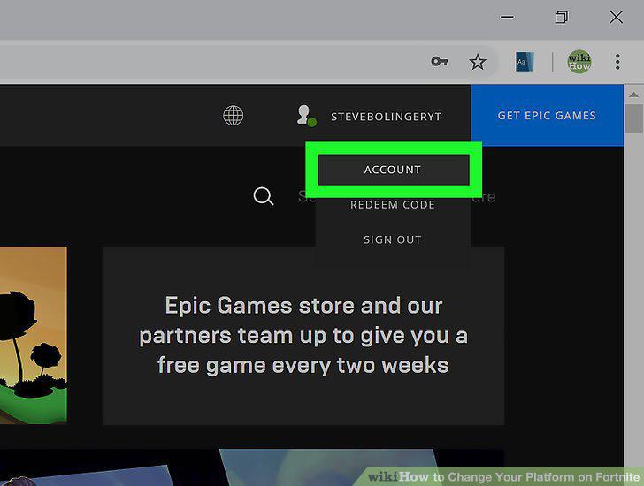This screenshot has width=644, height=486.
Task: Click the magnifying glass search icon
Action: [x=264, y=196]
